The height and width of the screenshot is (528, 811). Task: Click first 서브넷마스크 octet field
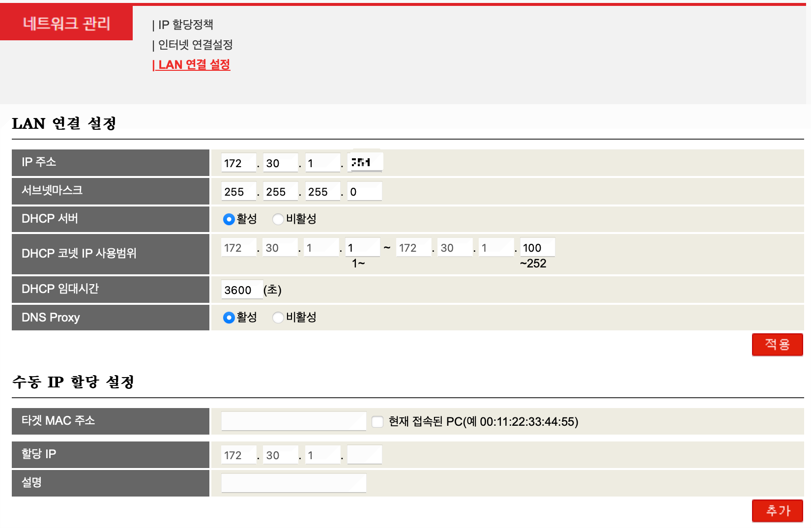[x=239, y=191]
